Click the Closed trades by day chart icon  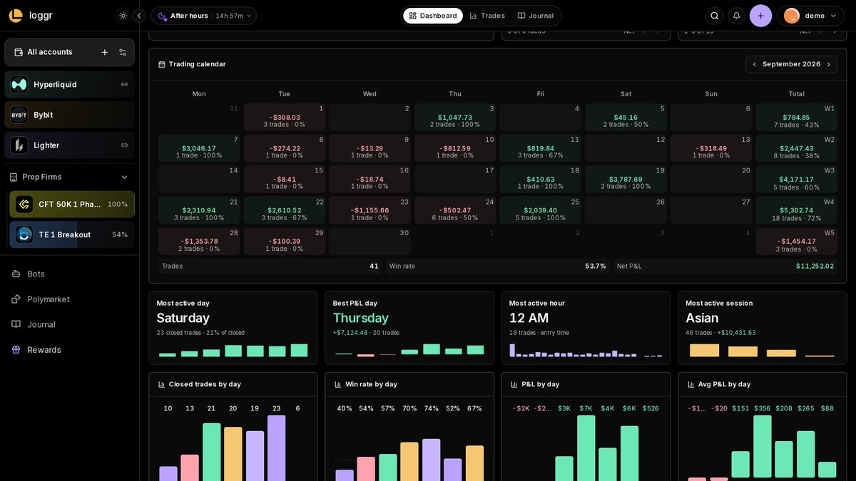pos(161,384)
